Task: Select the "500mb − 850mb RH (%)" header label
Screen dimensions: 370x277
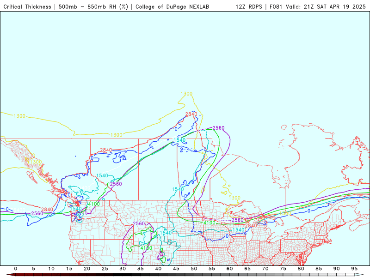Action: click(93, 7)
